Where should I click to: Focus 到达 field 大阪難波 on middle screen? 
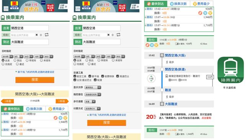(x=101, y=42)
